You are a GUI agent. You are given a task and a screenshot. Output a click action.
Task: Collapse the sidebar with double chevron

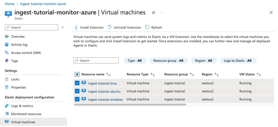point(63,27)
